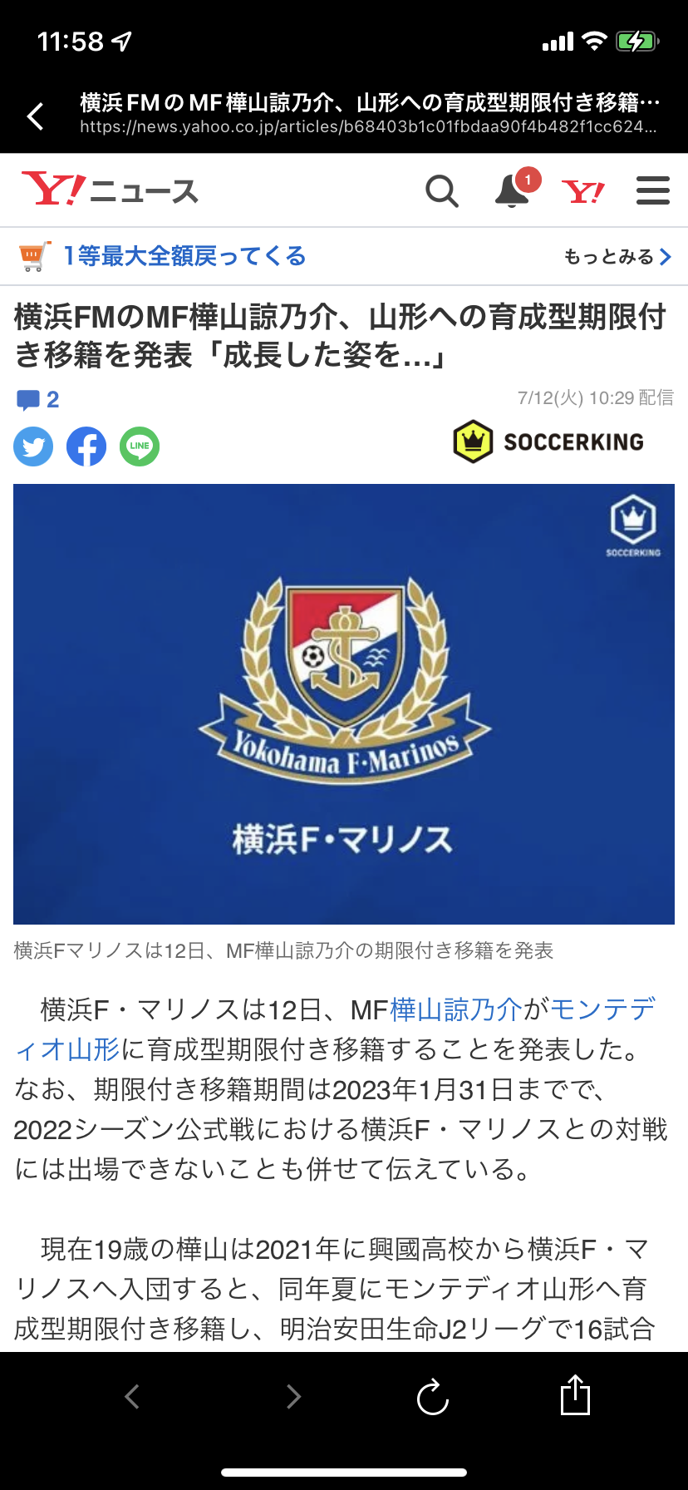Open the 1等最大全額戻ってくる promo link
688x1490 pixels.
pos(184,256)
